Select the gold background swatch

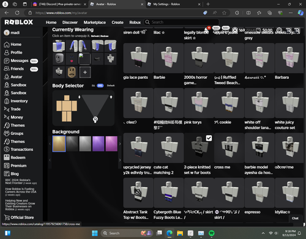click(59, 144)
